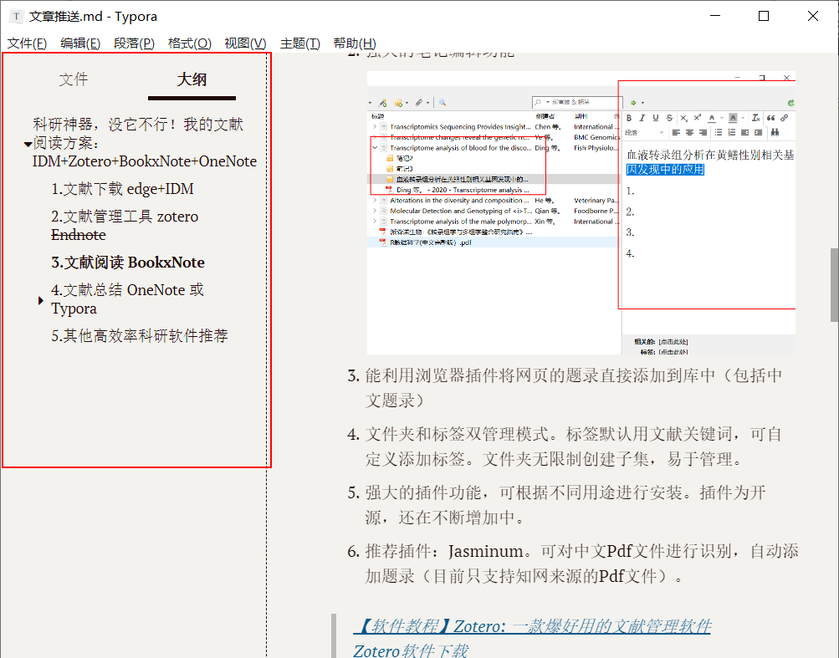Select outline heading 3.文献阅读 BookxNote
This screenshot has width=839, height=658.
pos(128,263)
